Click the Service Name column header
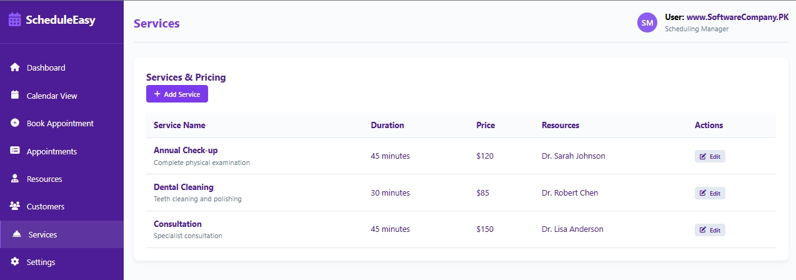This screenshot has height=280, width=796. 179,125
